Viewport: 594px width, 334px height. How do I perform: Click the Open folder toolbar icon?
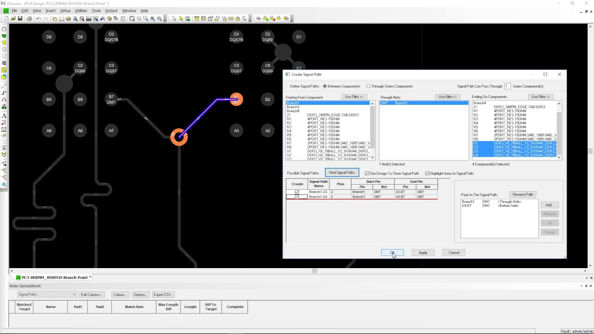click(x=13, y=19)
